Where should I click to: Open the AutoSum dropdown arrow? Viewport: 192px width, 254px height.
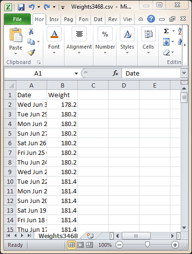pos(174,31)
